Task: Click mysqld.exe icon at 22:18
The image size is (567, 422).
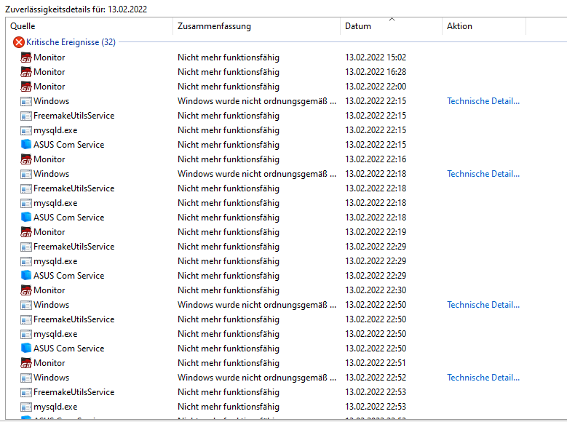Action: click(26, 203)
